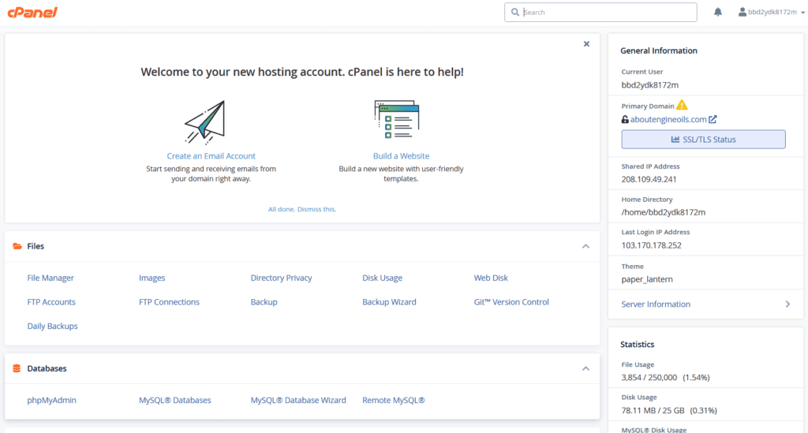
Task: Click the File Usage value 3,854 / 250,000
Action: pos(649,377)
